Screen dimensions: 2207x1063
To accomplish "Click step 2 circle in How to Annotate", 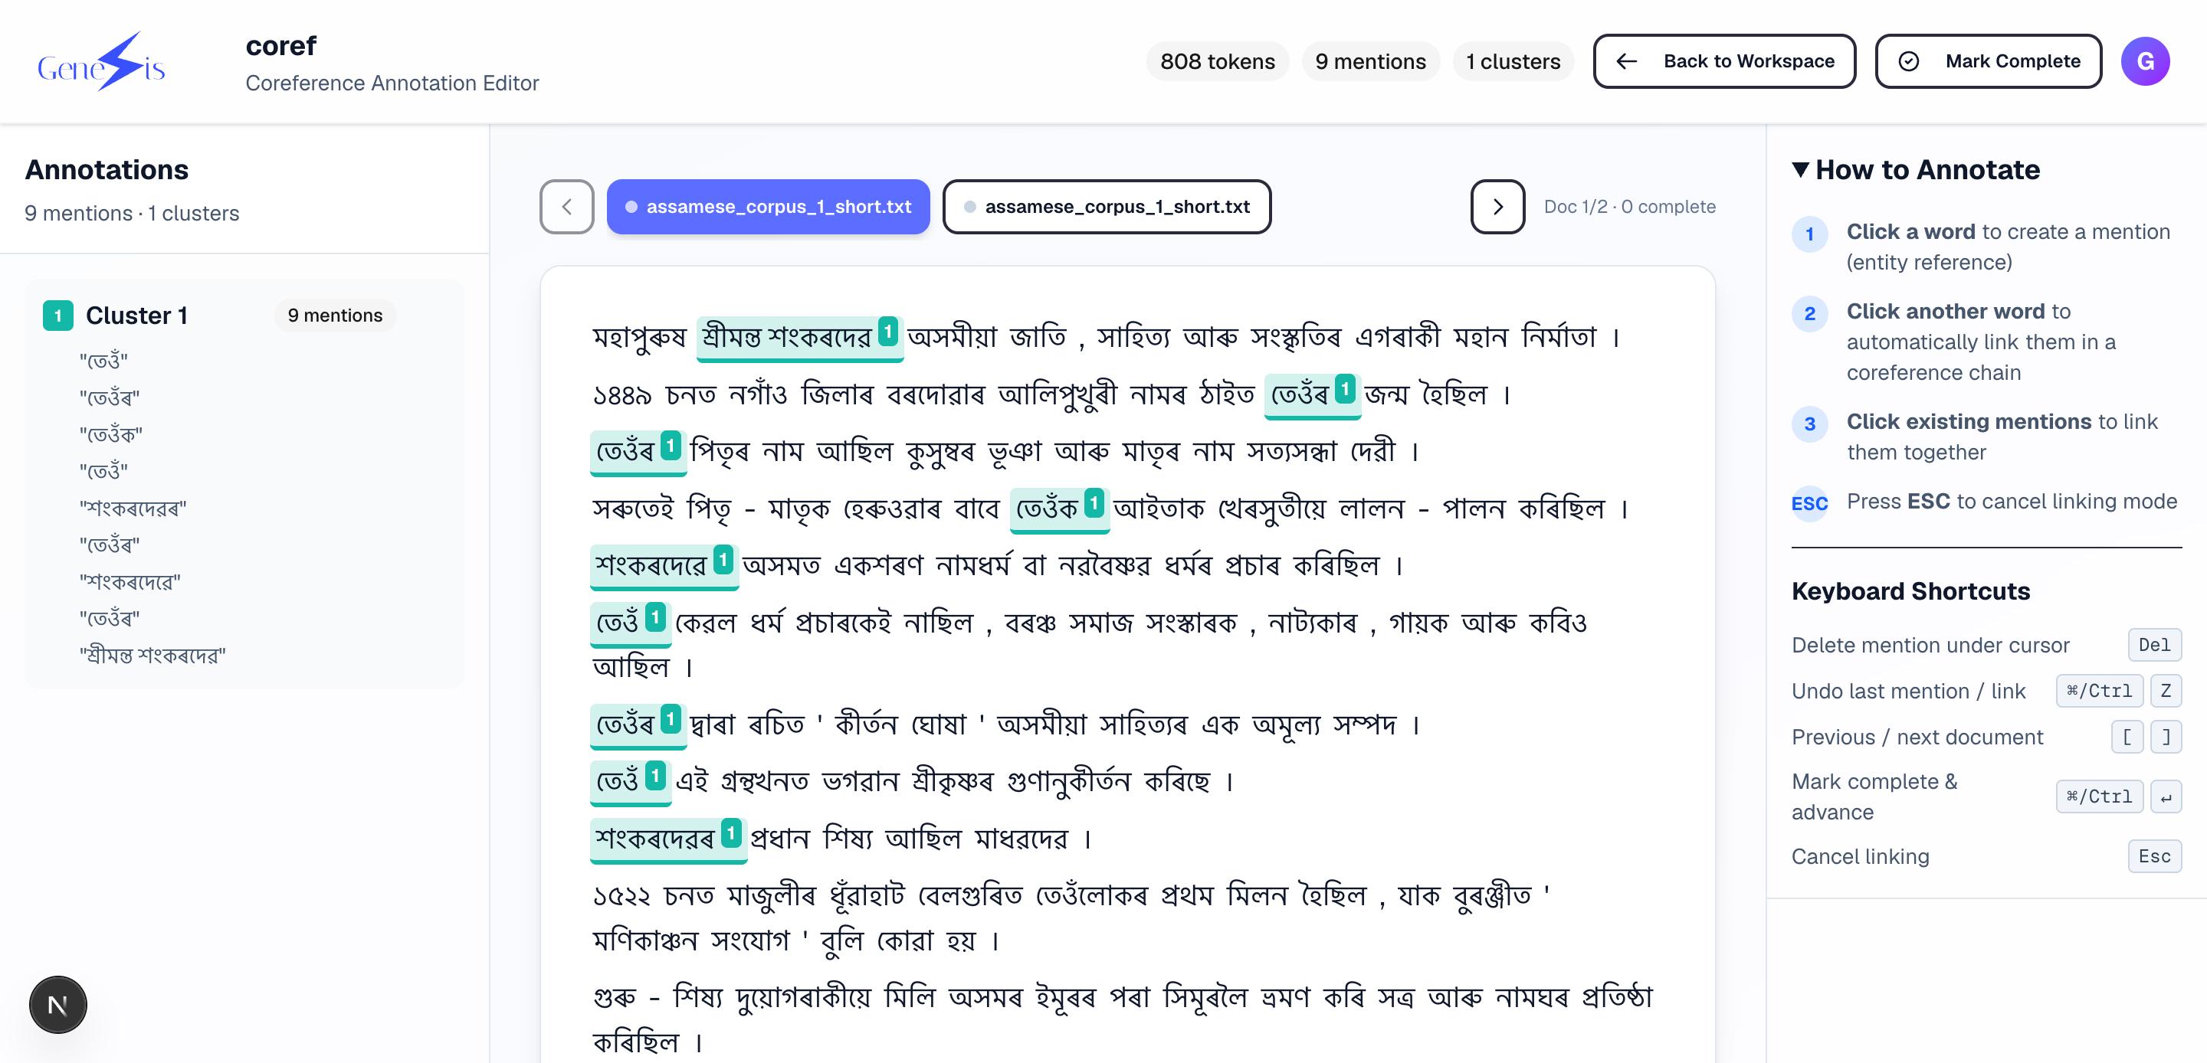I will (1809, 313).
